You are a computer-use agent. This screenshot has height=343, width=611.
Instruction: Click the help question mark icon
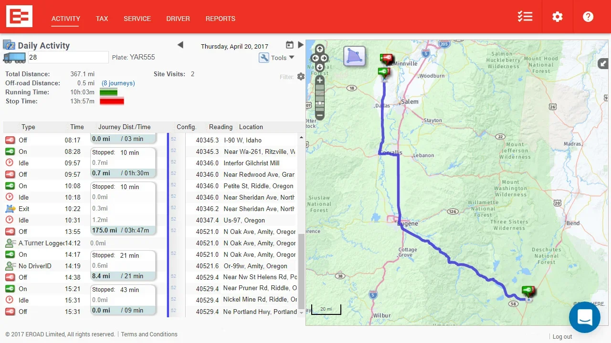coord(588,17)
